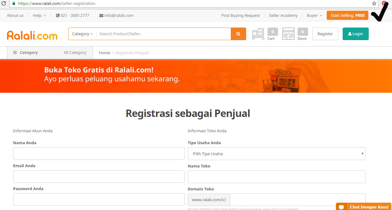Focus the Nama Anda input field
Screen dimensions: 392x210
point(99,153)
